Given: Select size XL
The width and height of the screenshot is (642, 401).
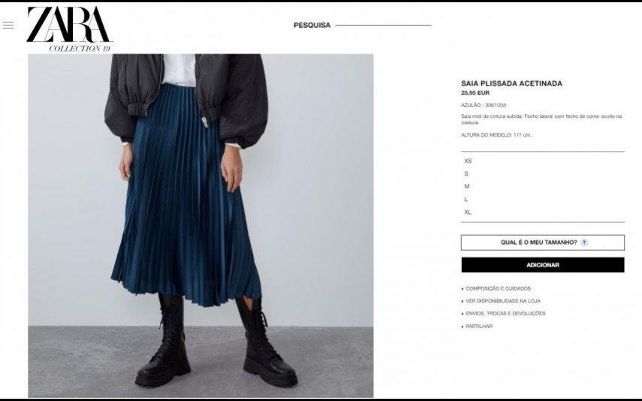Looking at the screenshot, I should (468, 213).
